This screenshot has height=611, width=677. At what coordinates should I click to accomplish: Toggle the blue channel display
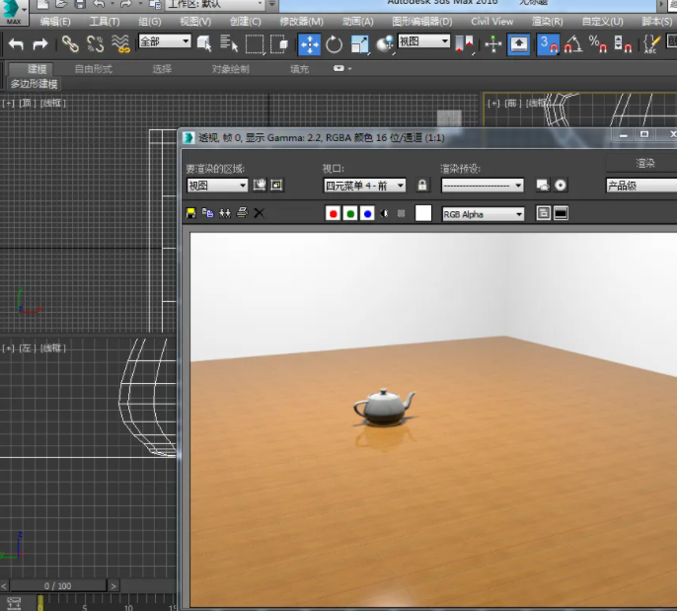coord(367,213)
